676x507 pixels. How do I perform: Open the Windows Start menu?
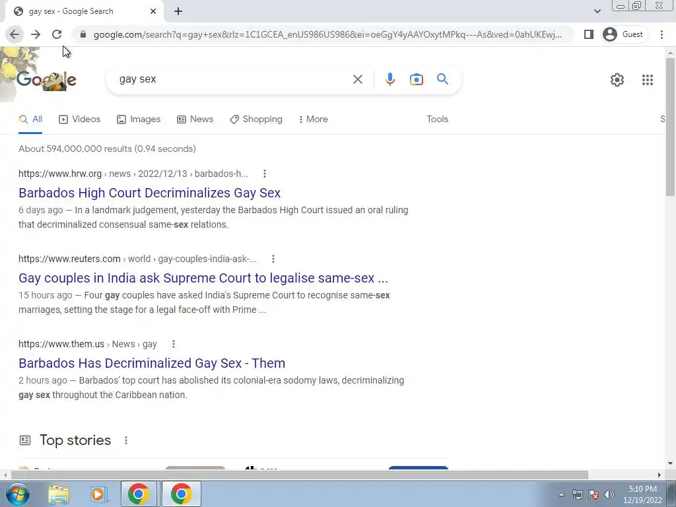pos(17,494)
